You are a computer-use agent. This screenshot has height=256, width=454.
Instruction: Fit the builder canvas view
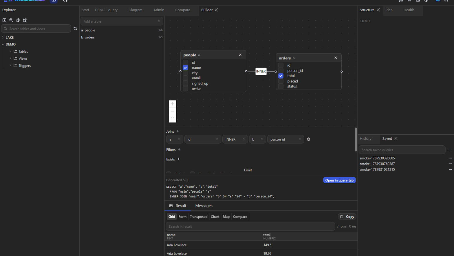pos(173,119)
